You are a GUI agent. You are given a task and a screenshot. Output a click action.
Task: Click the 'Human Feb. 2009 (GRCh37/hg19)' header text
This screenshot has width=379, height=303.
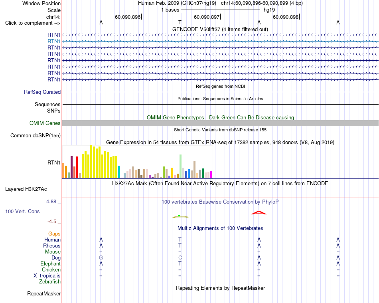(178, 3)
